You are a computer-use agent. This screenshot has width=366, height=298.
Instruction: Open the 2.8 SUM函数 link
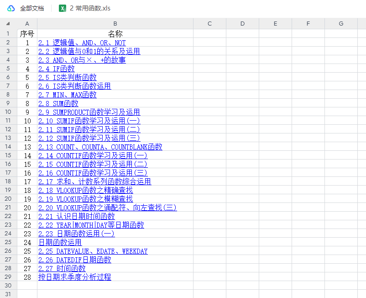58,103
